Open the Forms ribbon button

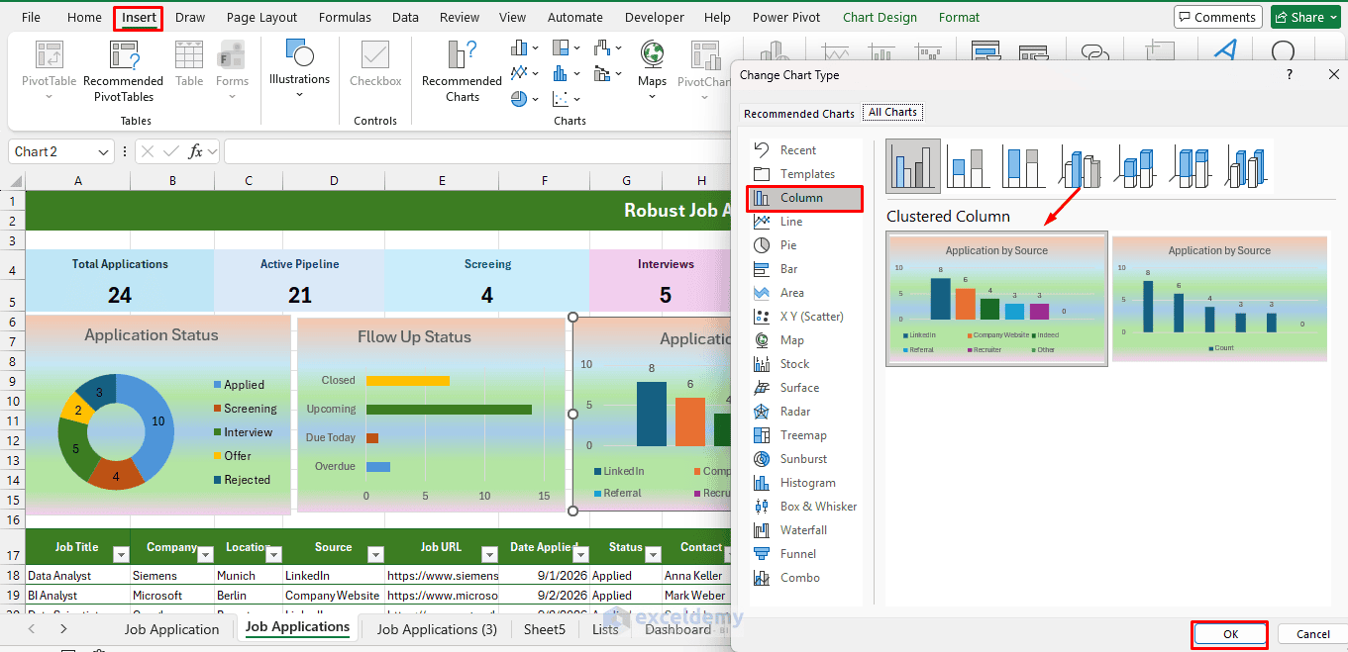click(x=232, y=69)
